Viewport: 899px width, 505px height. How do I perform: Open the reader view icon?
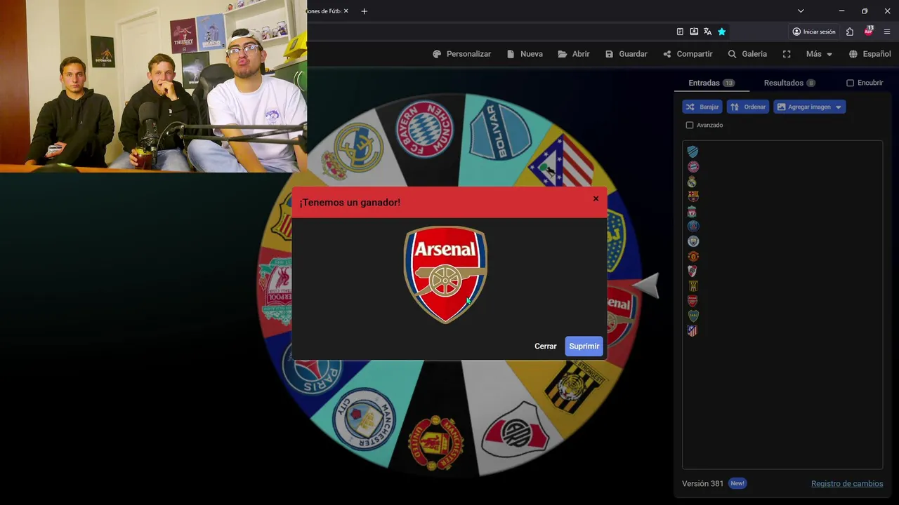click(680, 32)
